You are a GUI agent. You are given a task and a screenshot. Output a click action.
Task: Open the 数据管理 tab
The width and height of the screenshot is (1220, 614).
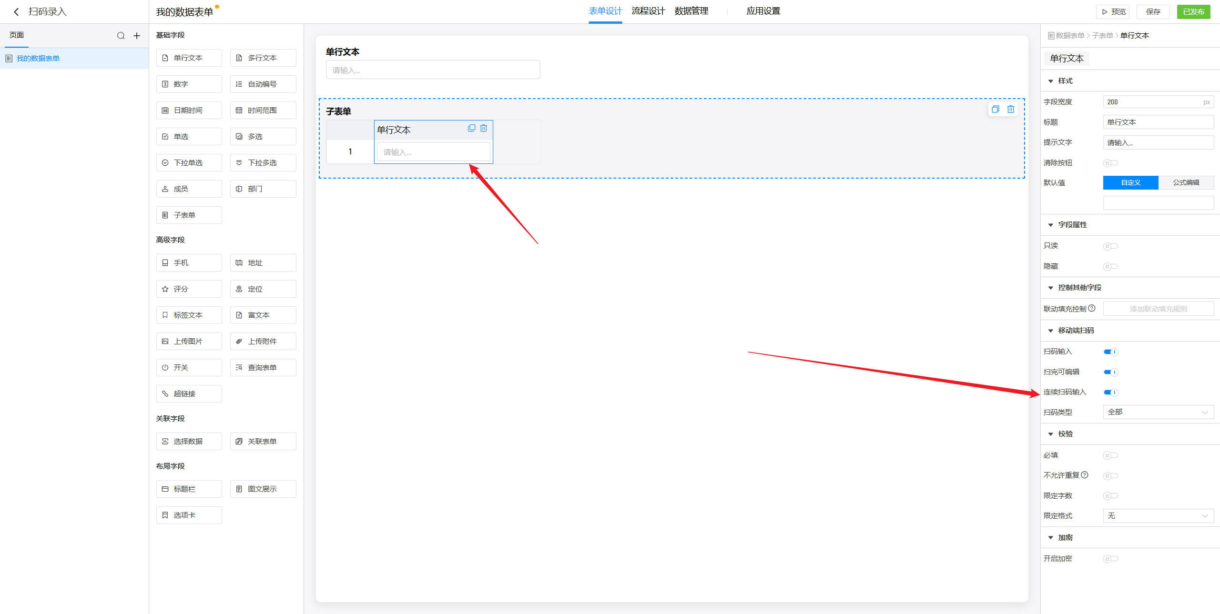point(691,11)
